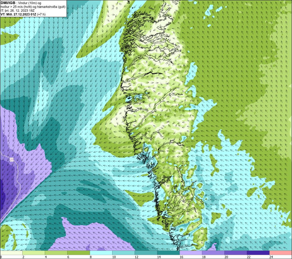Click the scale label '14'
Viewport: 292px width, 259px height.
(159, 257)
